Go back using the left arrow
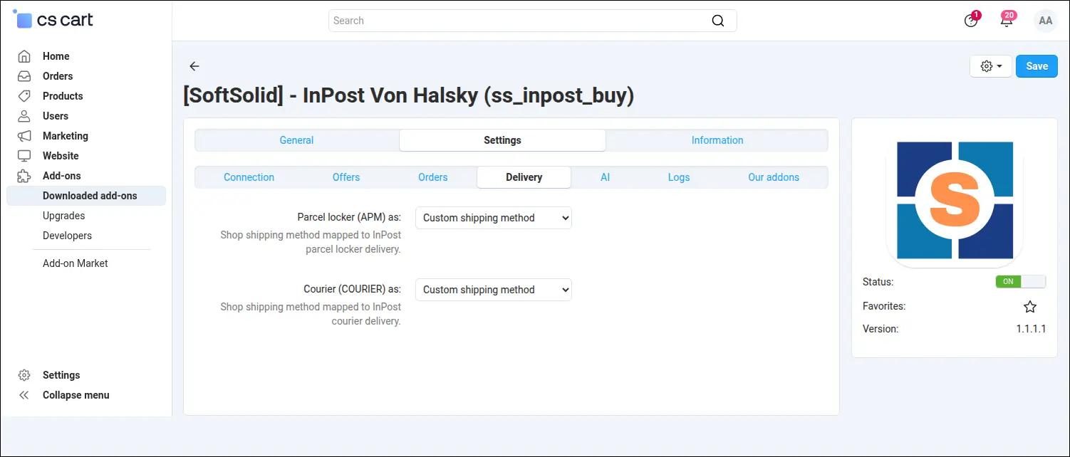1070x457 pixels. click(x=194, y=66)
